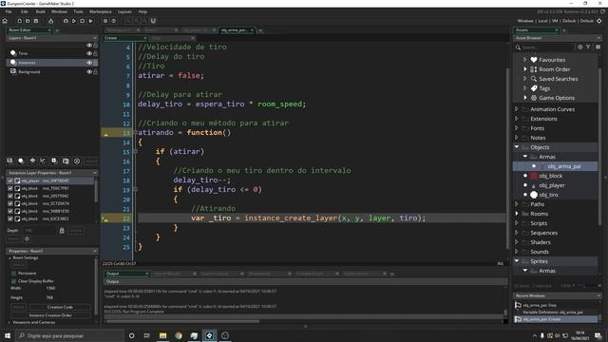Open Game Options gear in toolbar
This screenshot has height=342, width=608.
click(105, 21)
